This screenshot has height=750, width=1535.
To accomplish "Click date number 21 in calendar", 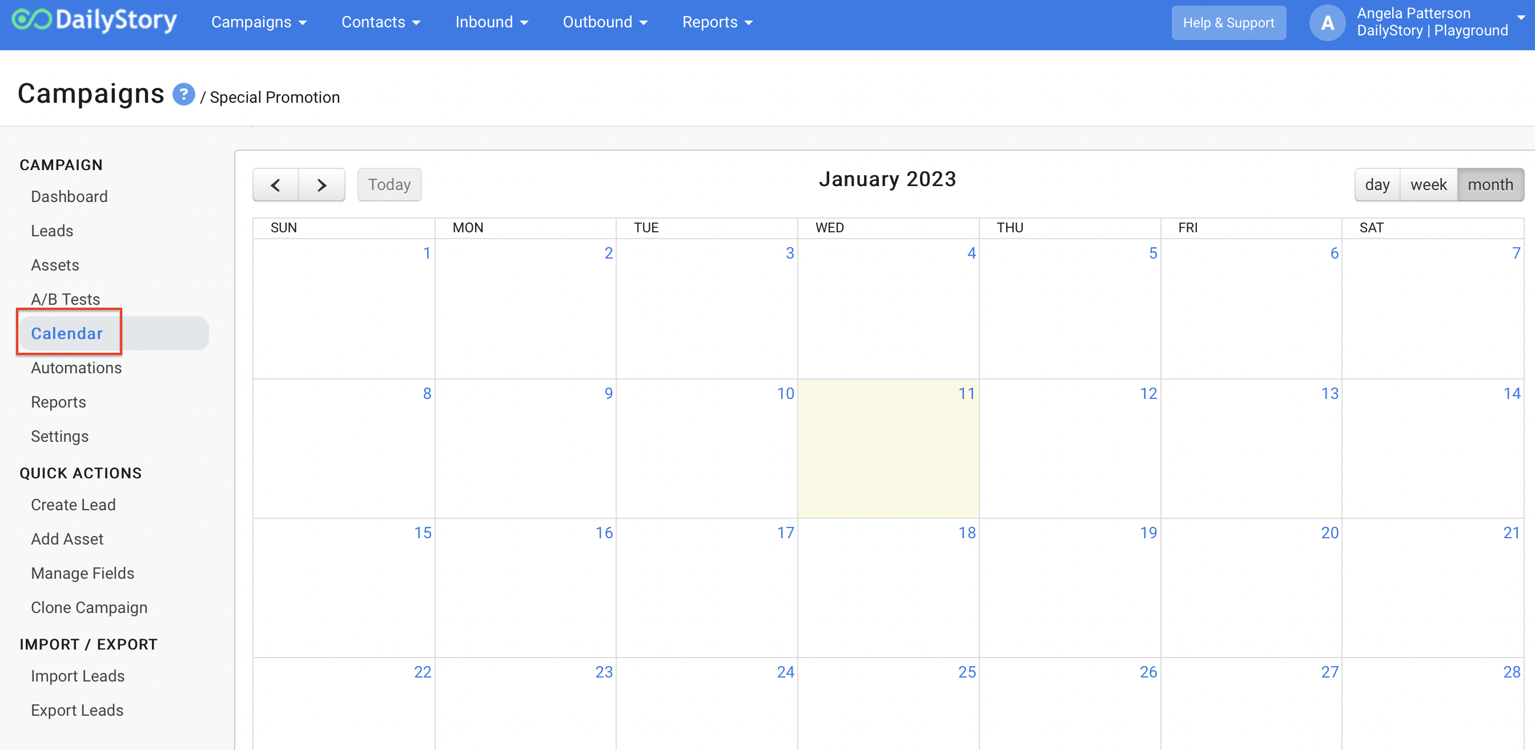I will [1512, 533].
